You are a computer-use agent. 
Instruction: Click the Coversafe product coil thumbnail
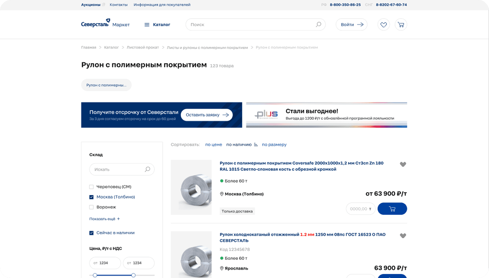191,187
